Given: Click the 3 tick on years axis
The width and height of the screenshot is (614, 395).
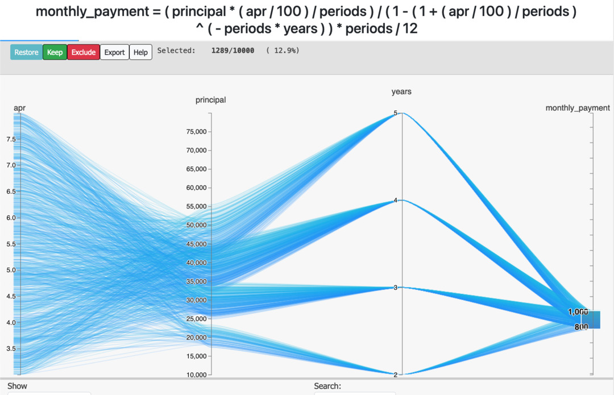Looking at the screenshot, I should coord(396,288).
